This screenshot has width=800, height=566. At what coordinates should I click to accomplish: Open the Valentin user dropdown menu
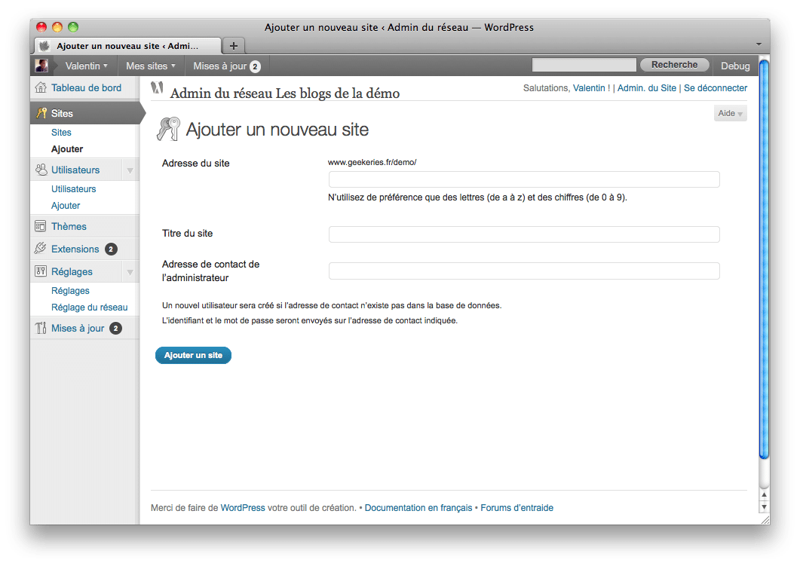[x=86, y=66]
